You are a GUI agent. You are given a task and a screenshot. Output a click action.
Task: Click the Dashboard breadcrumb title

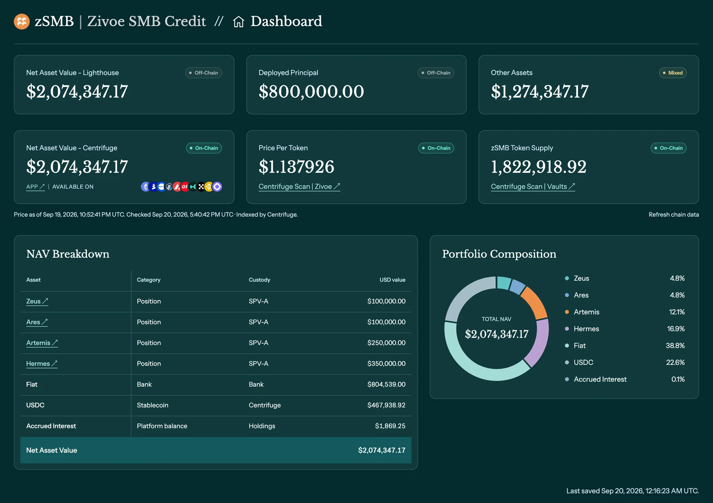point(286,22)
